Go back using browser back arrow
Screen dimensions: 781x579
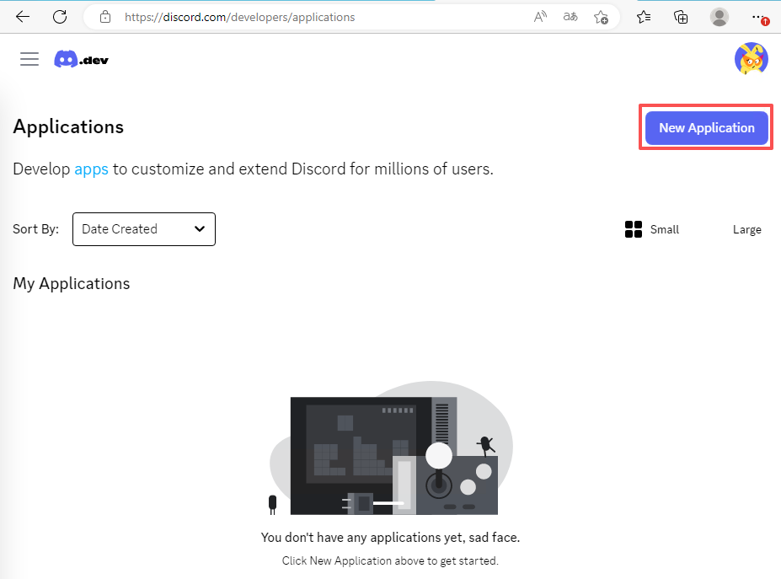point(23,17)
